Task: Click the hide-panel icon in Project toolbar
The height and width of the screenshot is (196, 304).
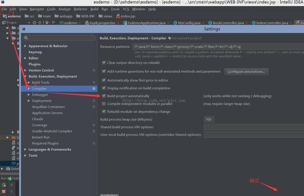Action: (x=54, y=23)
